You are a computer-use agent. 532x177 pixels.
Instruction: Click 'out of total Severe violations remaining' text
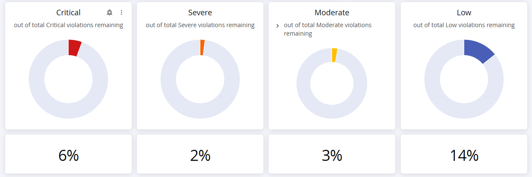[200, 25]
